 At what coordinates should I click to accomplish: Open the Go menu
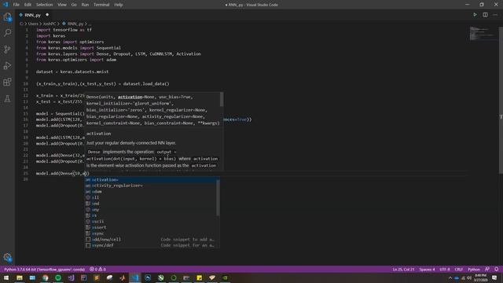pyautogui.click(x=74, y=5)
